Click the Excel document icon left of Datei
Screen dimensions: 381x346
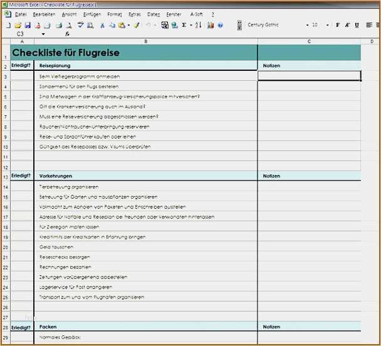point(8,14)
